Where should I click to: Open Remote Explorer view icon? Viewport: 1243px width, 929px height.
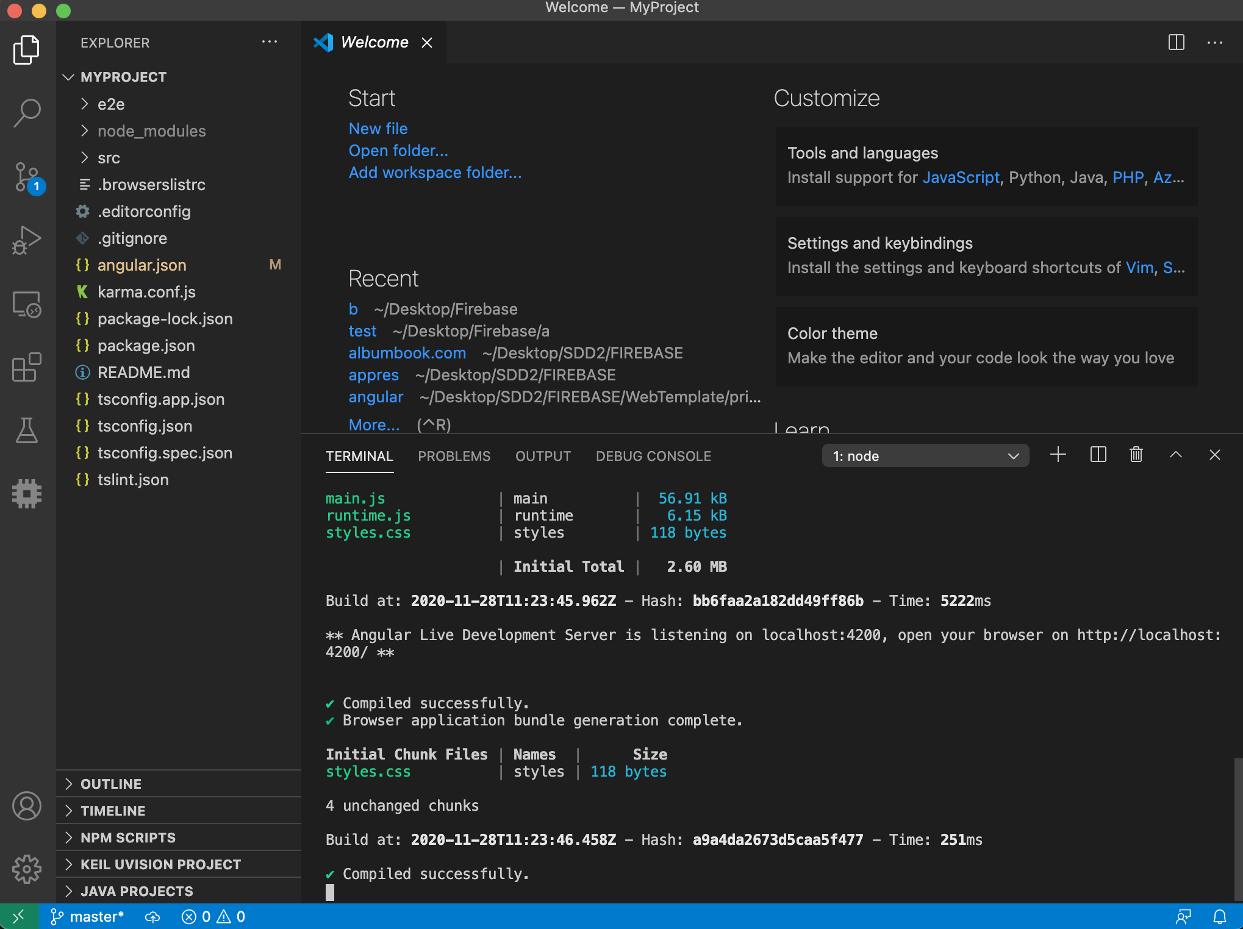(x=27, y=304)
